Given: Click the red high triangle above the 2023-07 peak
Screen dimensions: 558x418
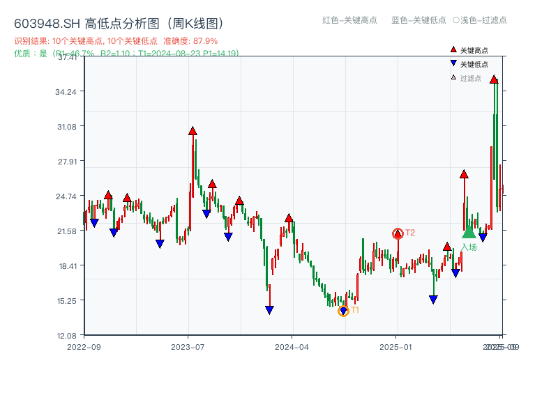Looking at the screenshot, I should click(x=192, y=130).
